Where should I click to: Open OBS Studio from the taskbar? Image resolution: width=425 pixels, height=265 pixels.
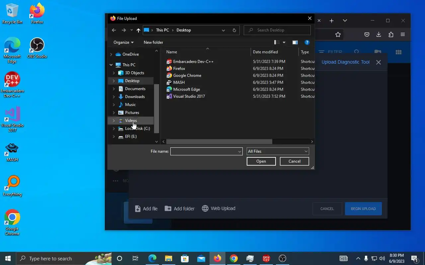[x=283, y=258]
